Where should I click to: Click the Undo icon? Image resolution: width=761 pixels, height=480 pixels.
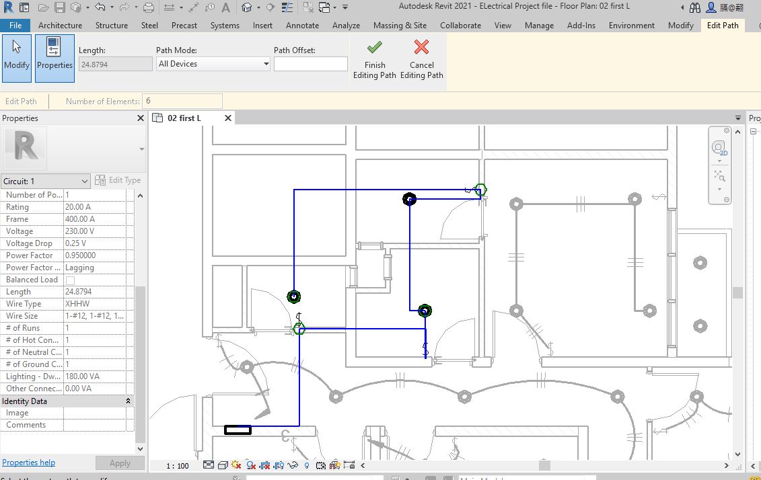pos(101,6)
